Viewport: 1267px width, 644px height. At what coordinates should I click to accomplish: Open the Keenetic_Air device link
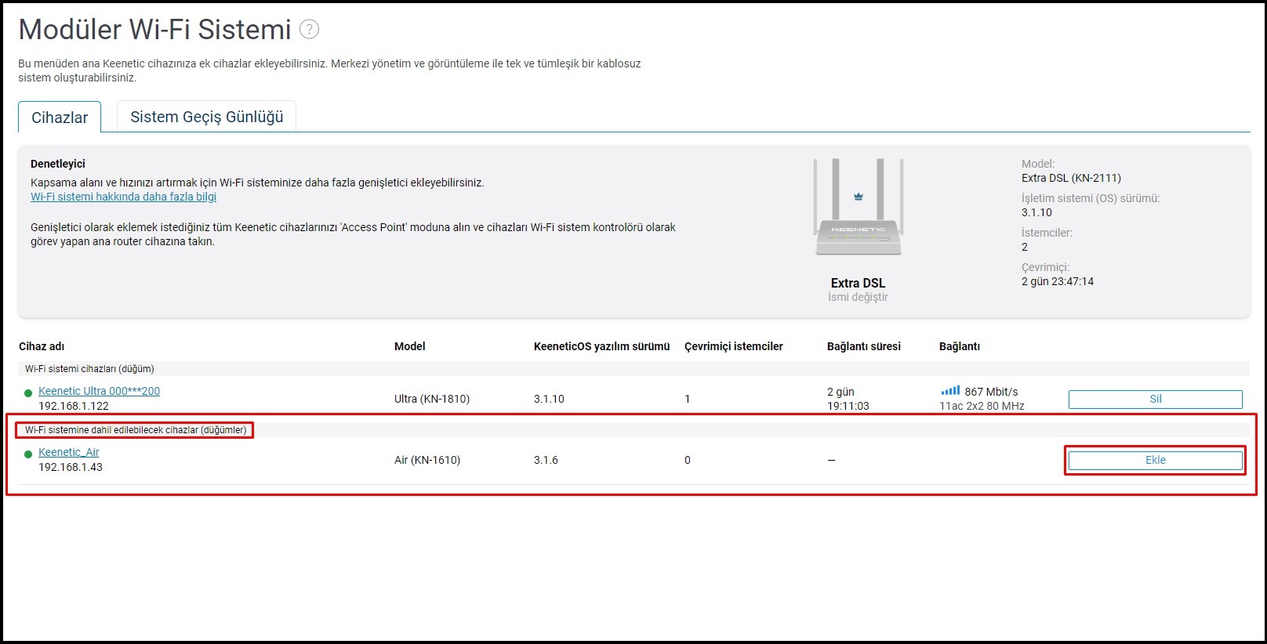[69, 452]
